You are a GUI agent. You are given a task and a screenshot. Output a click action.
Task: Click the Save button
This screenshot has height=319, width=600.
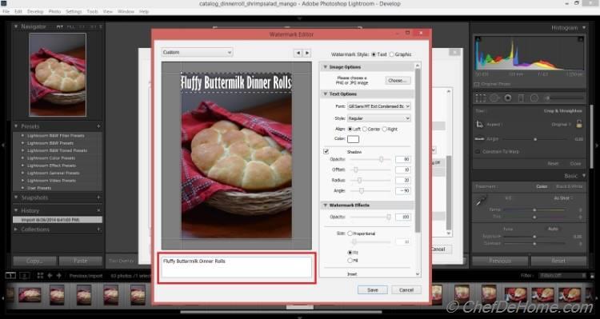coord(373,290)
